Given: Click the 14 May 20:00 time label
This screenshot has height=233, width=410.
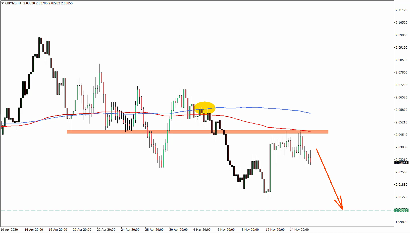Looking at the screenshot, I should click(x=299, y=229).
